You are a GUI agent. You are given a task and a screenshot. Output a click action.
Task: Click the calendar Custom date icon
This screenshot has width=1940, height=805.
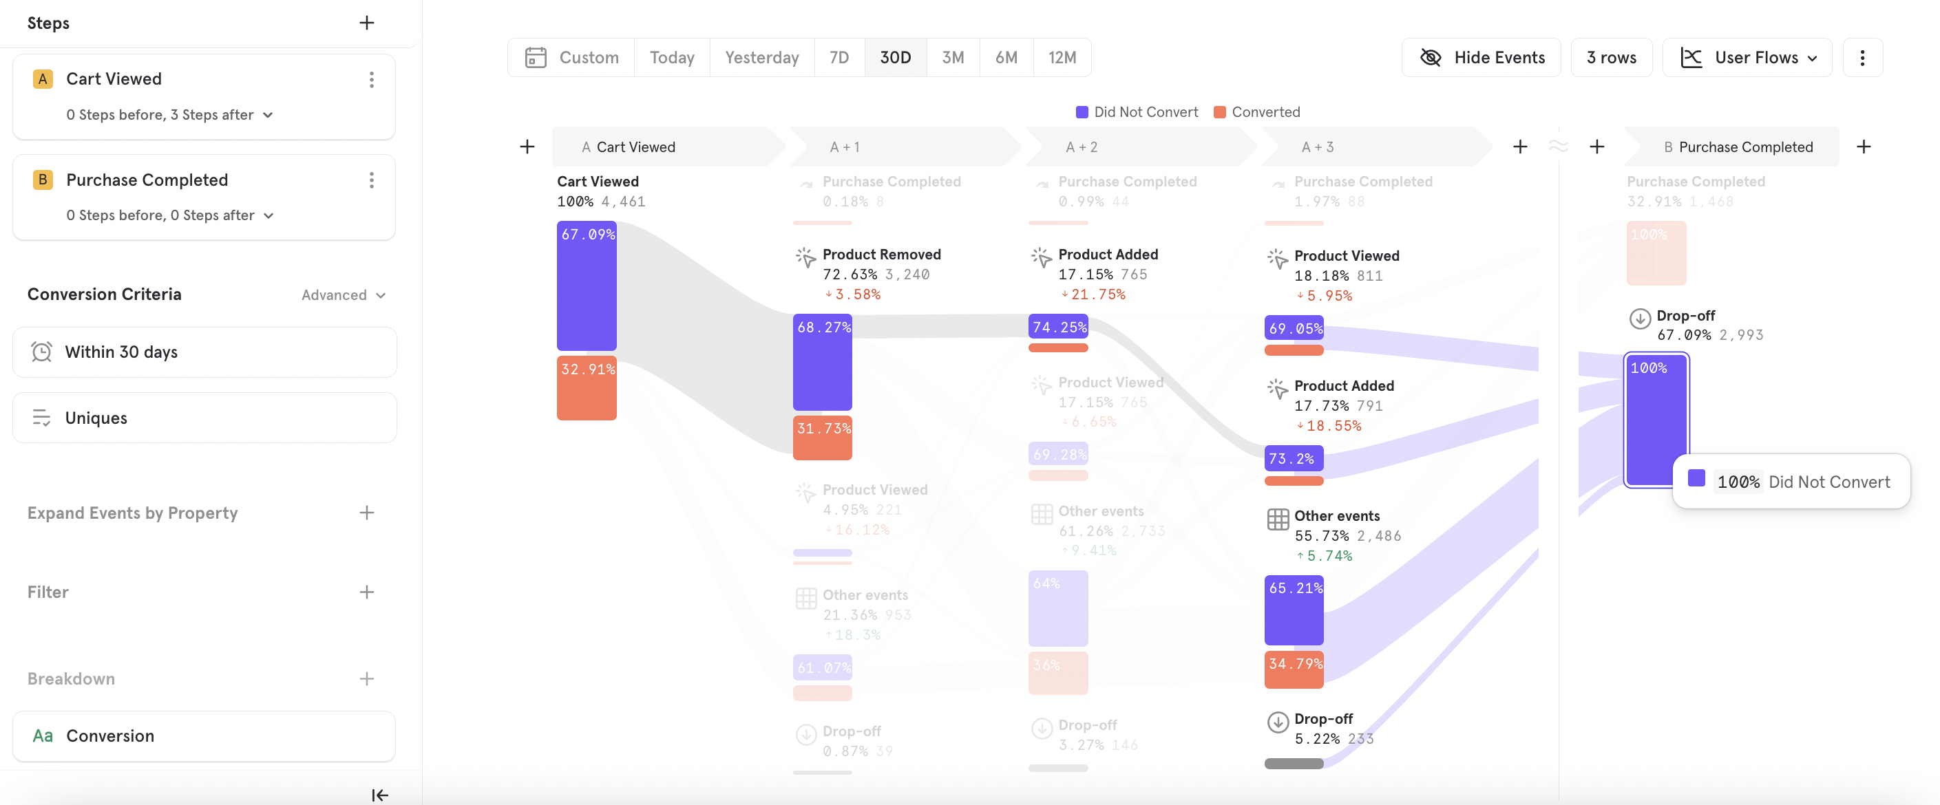536,58
